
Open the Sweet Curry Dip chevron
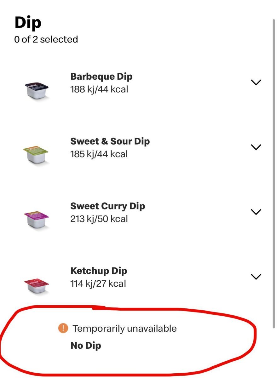(x=256, y=212)
